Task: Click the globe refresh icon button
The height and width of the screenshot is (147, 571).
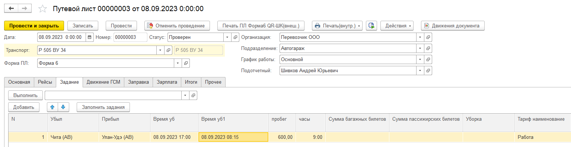Action: [x=371, y=26]
